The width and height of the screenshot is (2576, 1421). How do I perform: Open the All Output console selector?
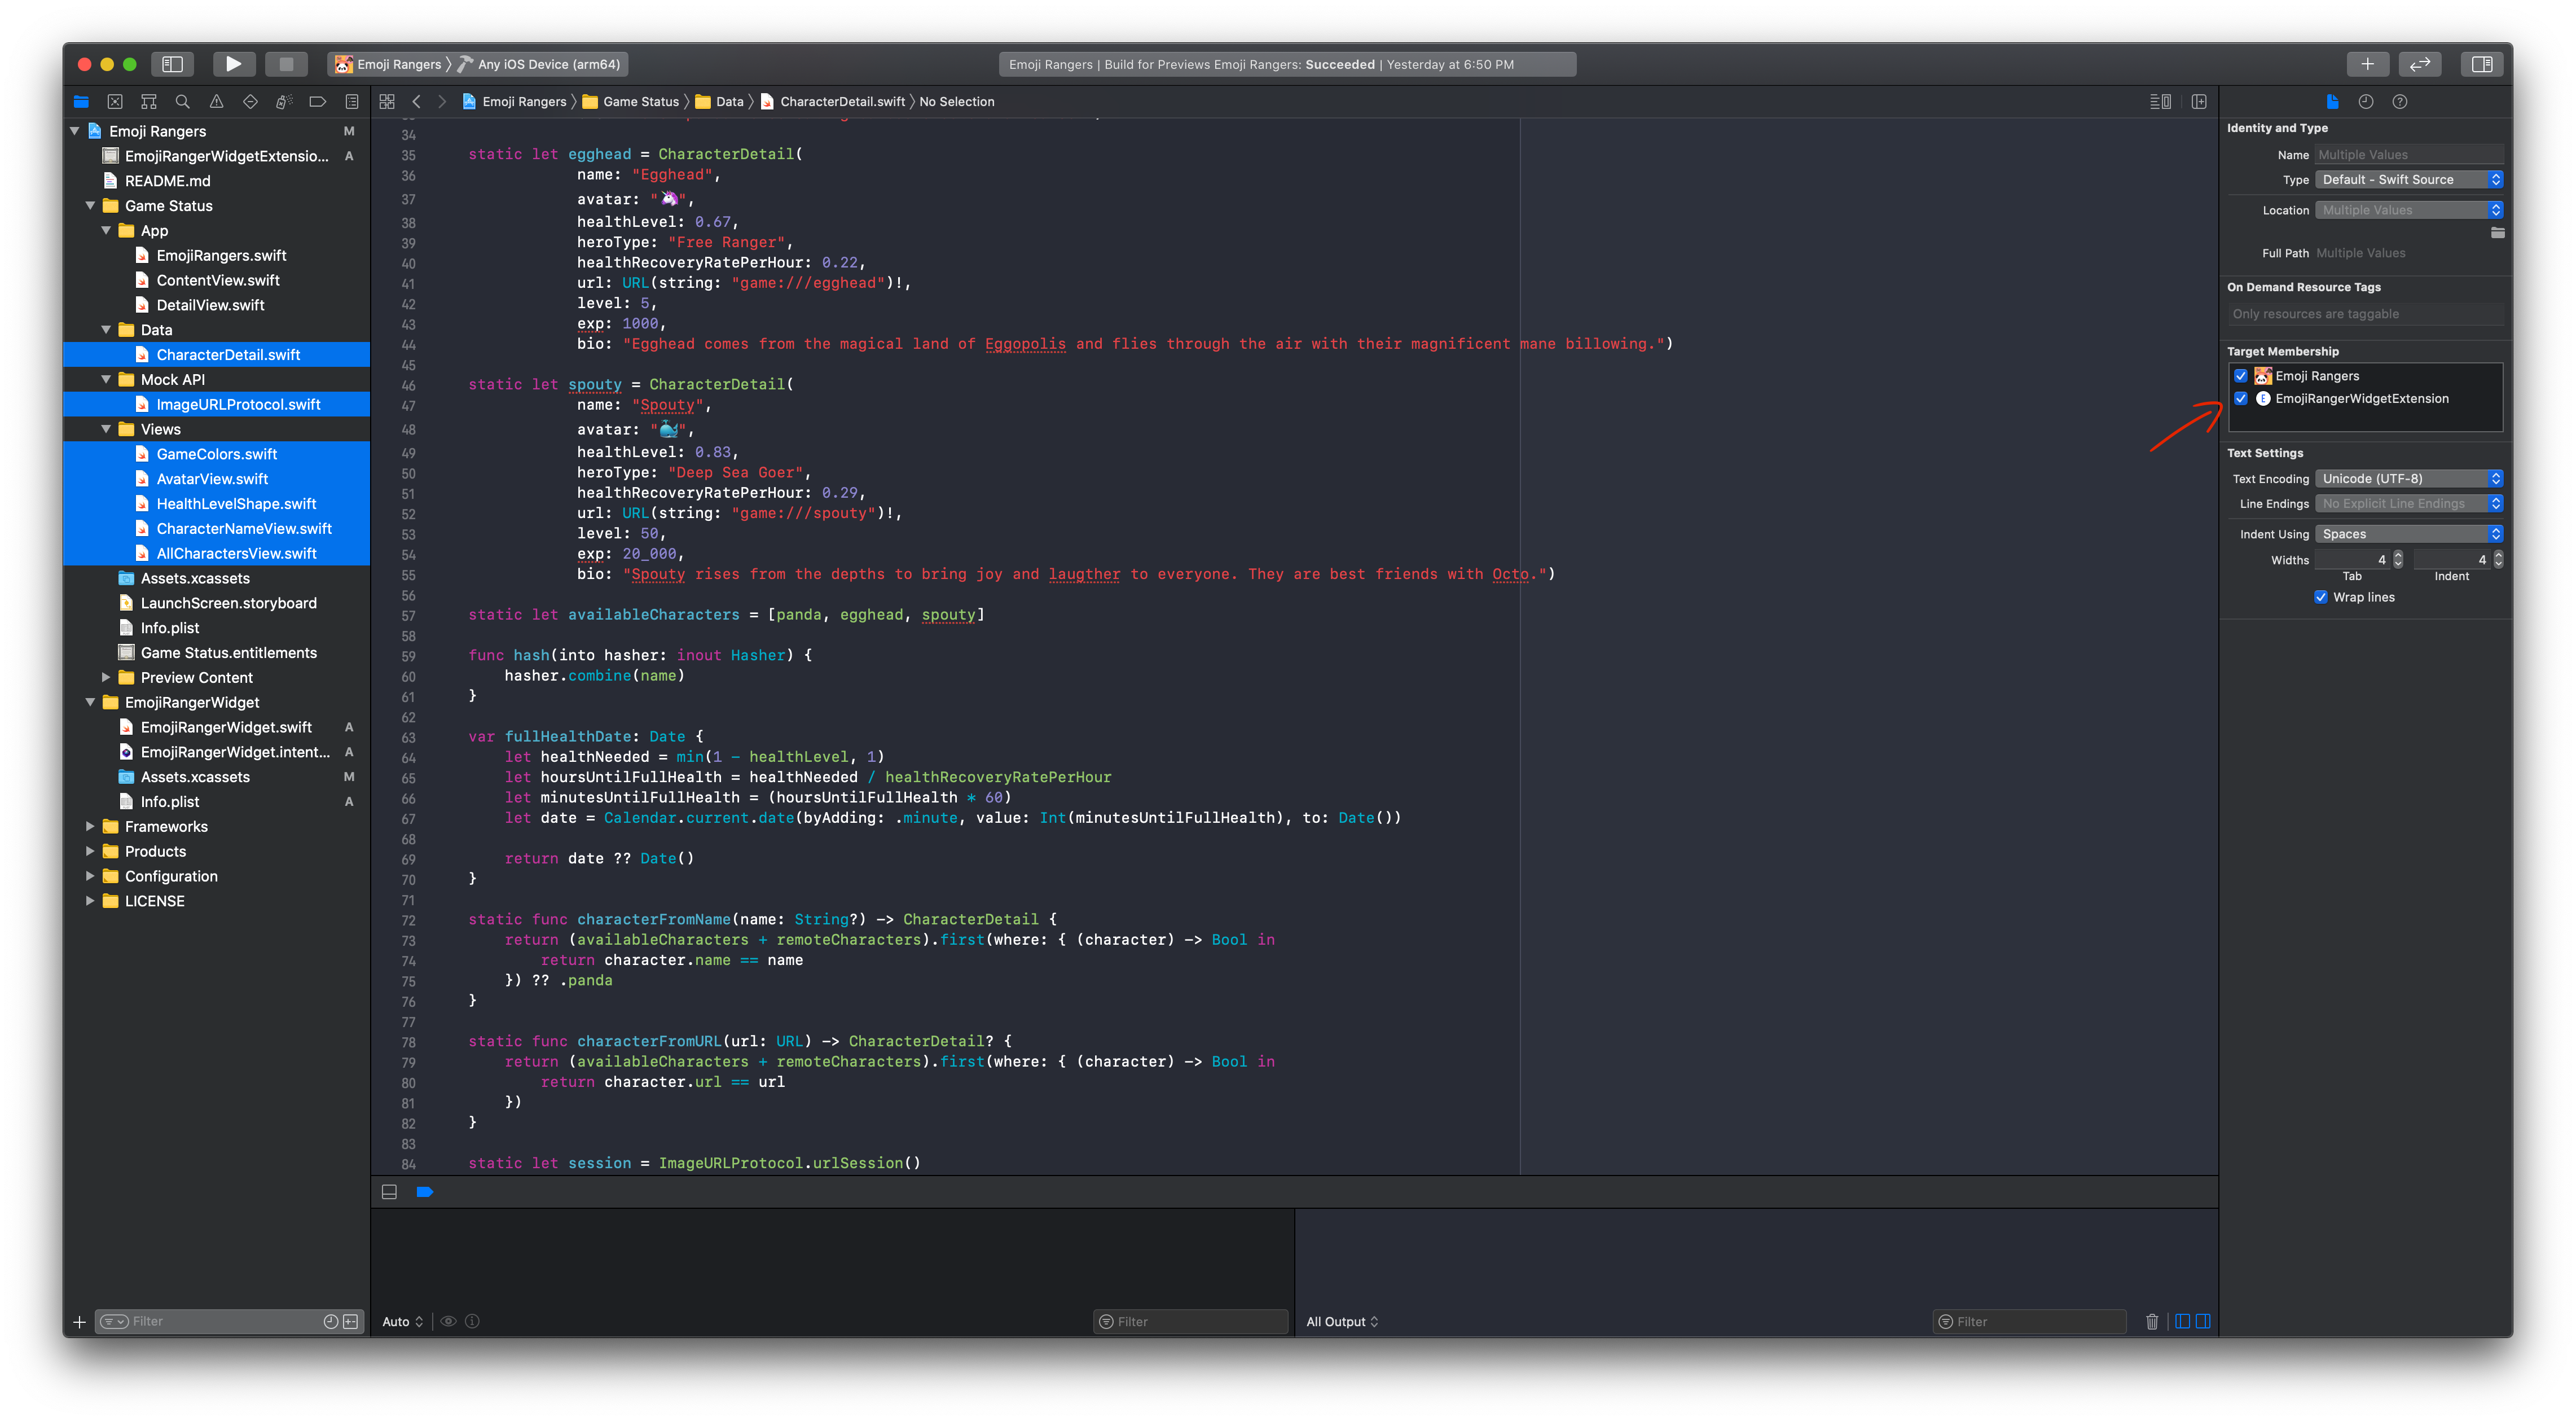click(x=1342, y=1321)
